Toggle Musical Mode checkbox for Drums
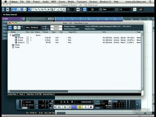 (27, 38)
